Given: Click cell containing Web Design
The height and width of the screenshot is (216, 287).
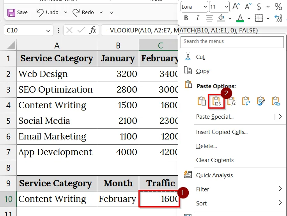Looking at the screenshot, I should tap(57, 74).
